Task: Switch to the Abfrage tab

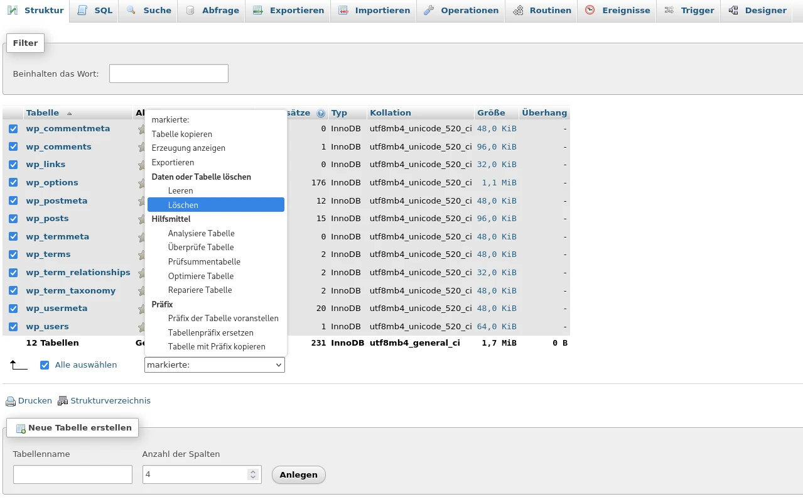Action: [x=212, y=10]
